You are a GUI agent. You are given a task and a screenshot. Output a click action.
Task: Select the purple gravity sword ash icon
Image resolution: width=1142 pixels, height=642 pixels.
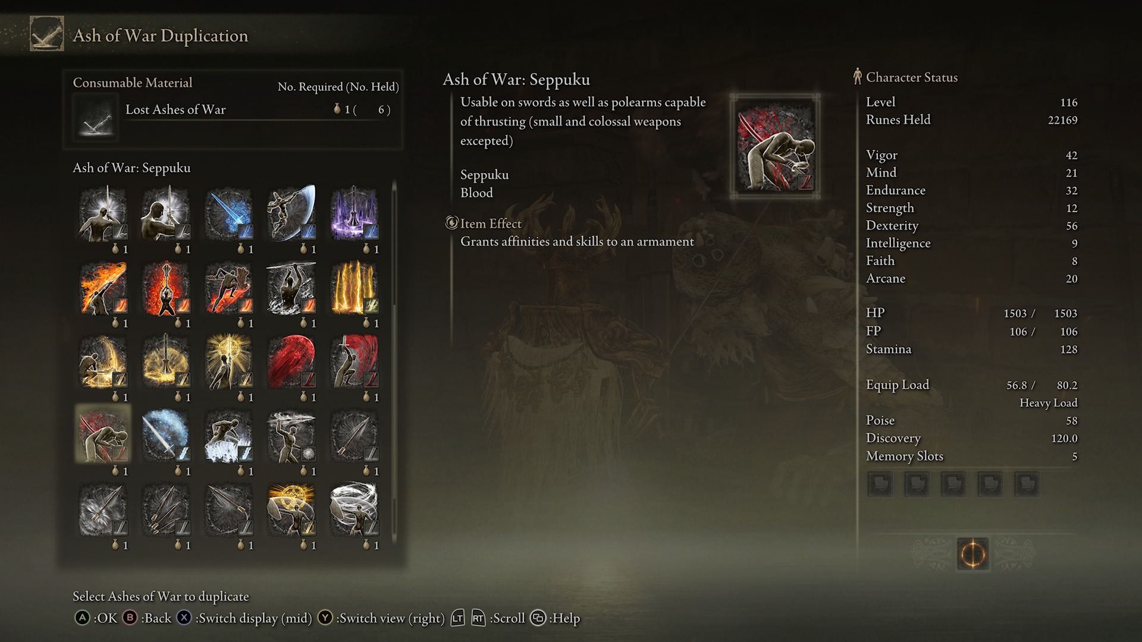pyautogui.click(x=354, y=213)
